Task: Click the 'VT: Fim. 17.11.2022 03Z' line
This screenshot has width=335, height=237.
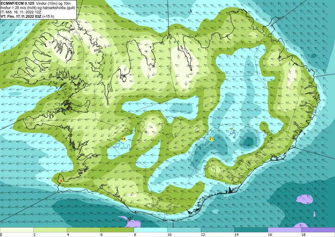Action: pos(21,16)
